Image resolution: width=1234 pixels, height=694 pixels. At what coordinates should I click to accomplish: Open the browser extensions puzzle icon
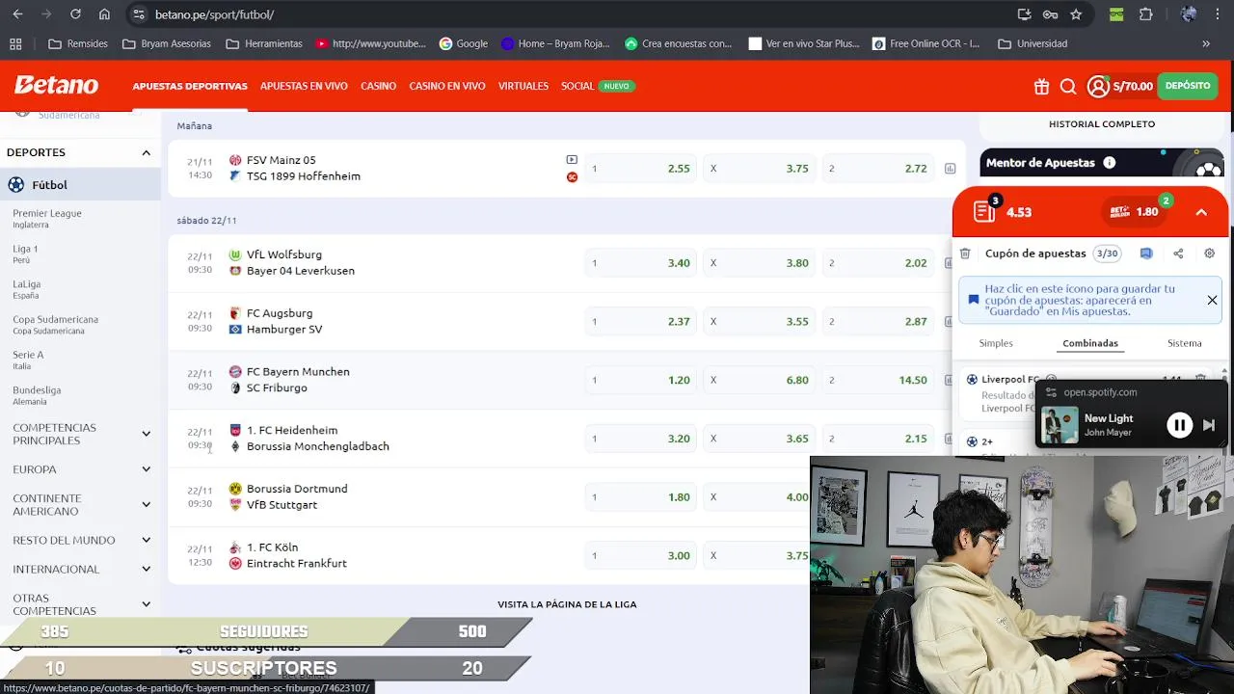click(x=1145, y=14)
